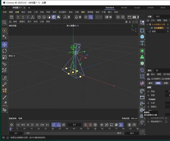Select the 基本 (Basic) attributes tab
Image resolution: width=170 pixels, height=141 pixels.
151,83
